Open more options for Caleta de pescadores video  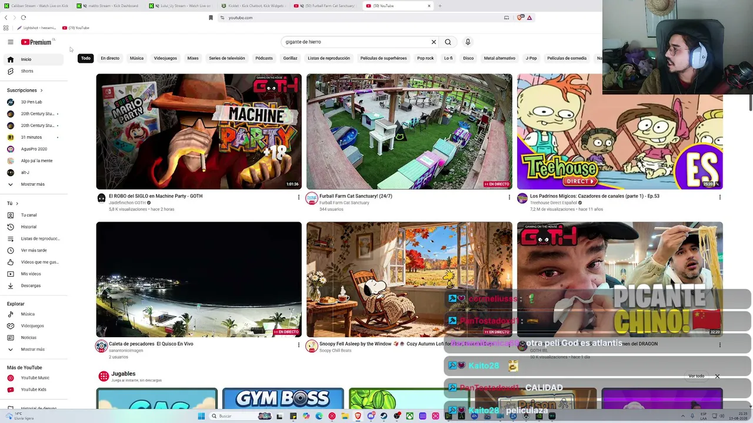pyautogui.click(x=299, y=345)
